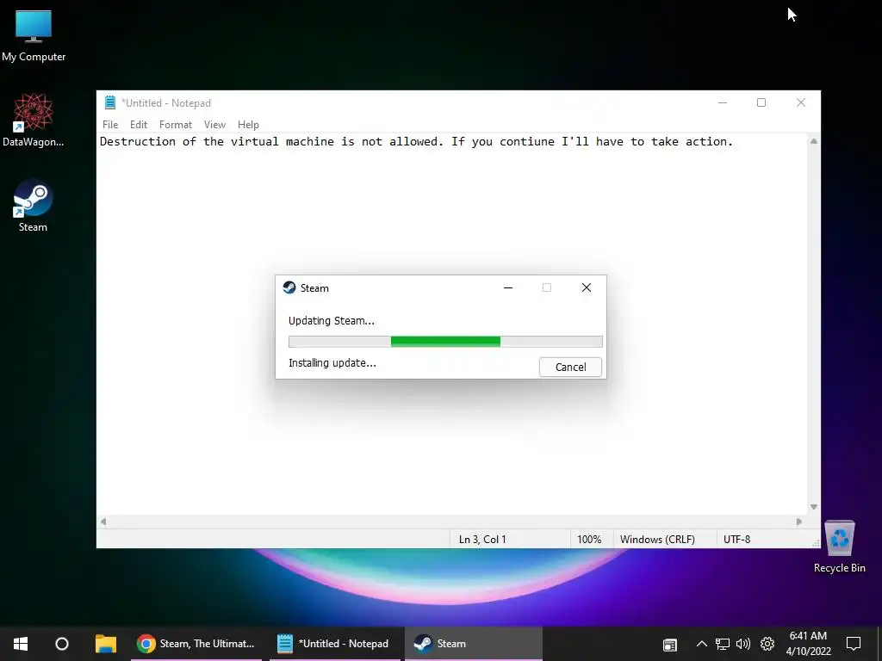882x661 pixels.
Task: Close the Notepad window
Action: pos(801,103)
